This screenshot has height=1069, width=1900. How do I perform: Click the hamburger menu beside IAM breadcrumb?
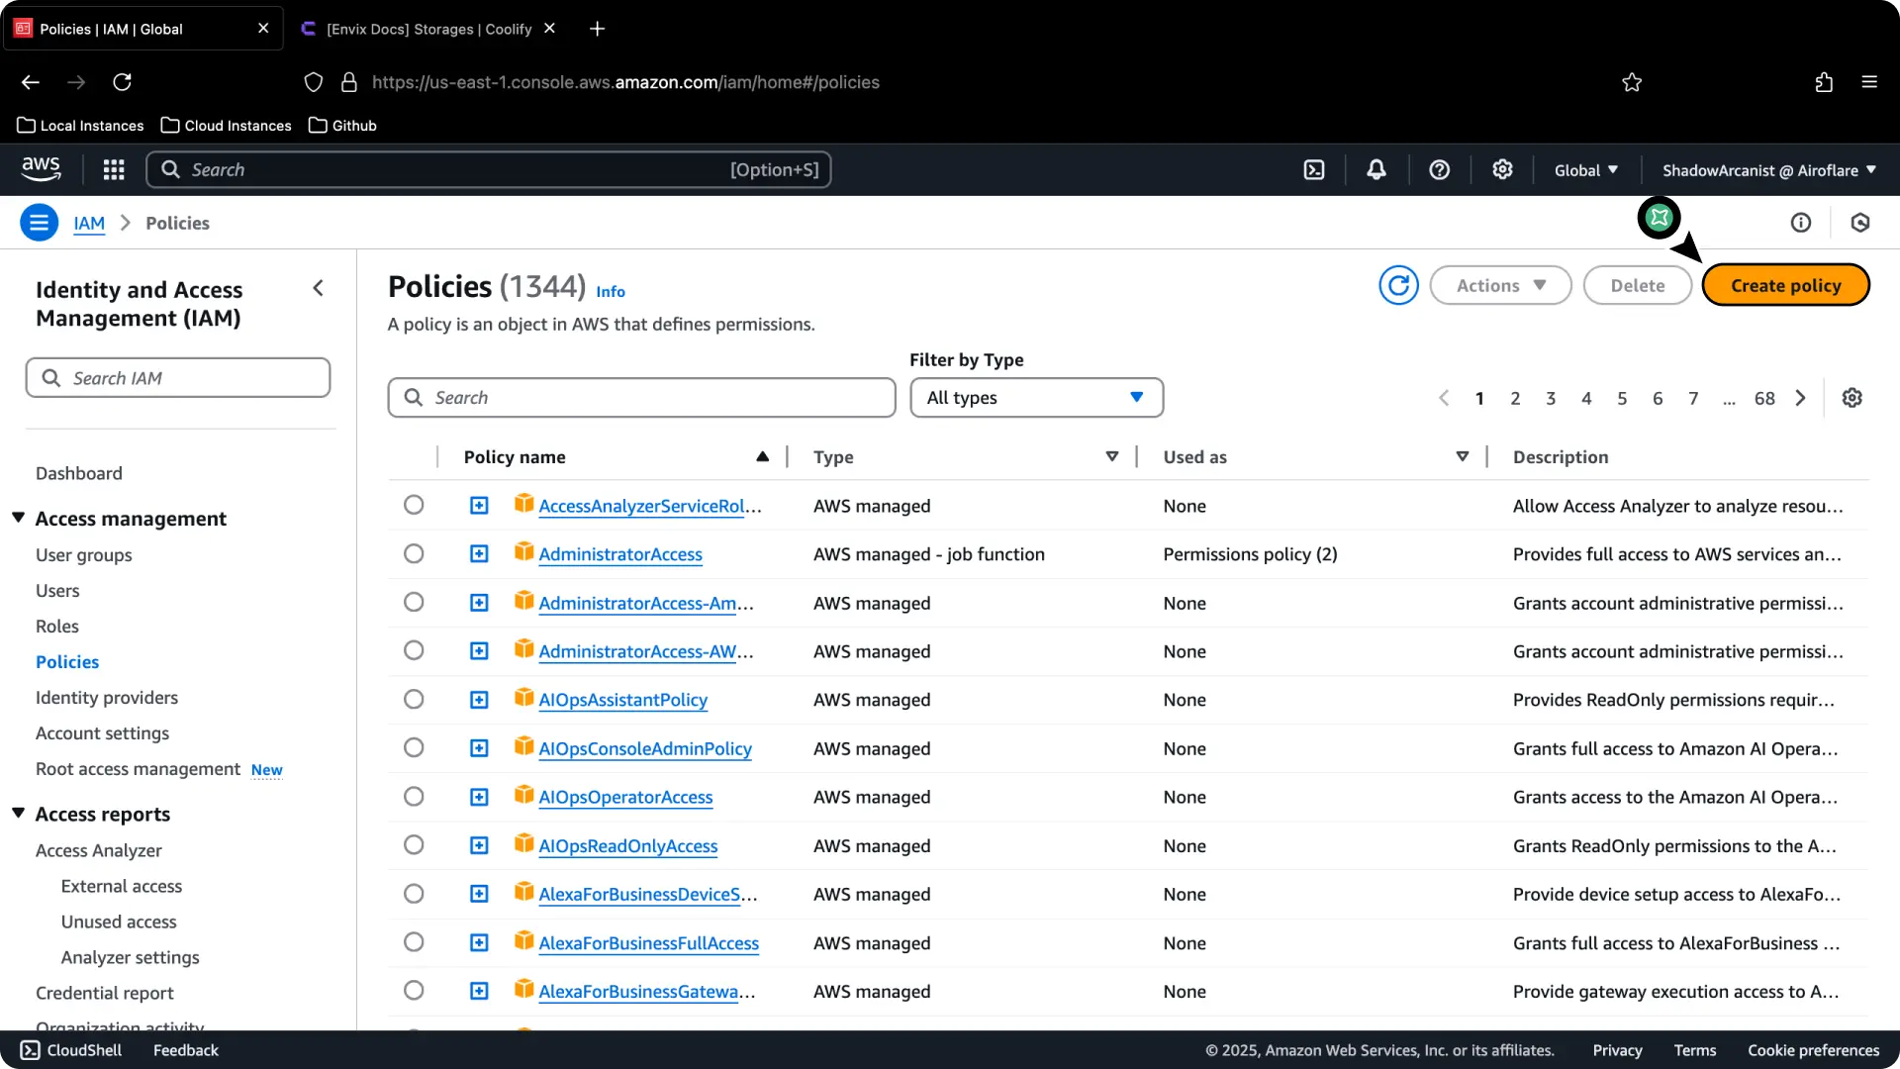39,223
